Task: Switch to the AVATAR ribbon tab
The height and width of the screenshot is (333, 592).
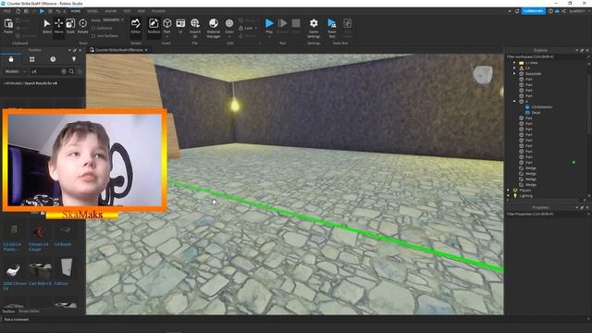Action: tap(111, 11)
